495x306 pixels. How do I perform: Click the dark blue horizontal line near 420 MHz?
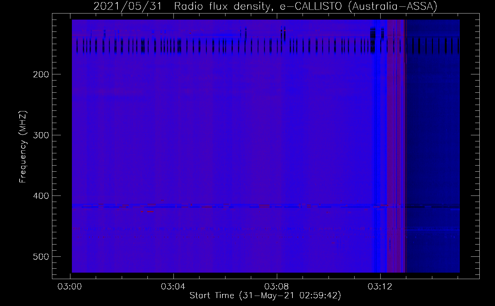point(266,207)
